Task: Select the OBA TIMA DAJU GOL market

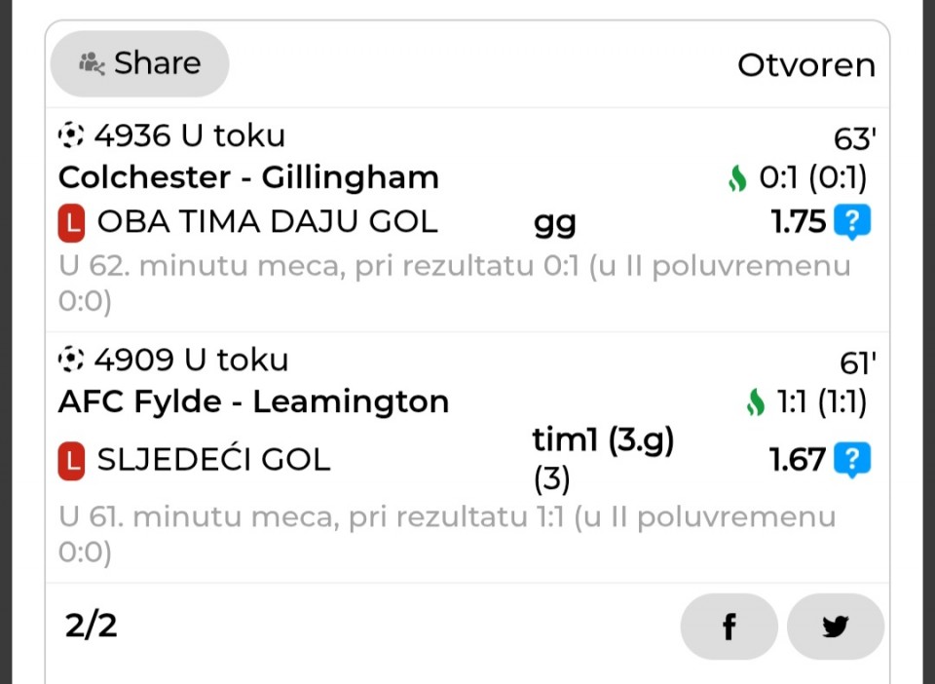Action: tap(267, 223)
